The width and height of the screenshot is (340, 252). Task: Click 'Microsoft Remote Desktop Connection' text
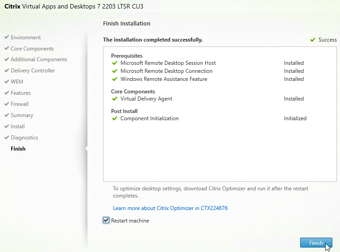(x=167, y=71)
